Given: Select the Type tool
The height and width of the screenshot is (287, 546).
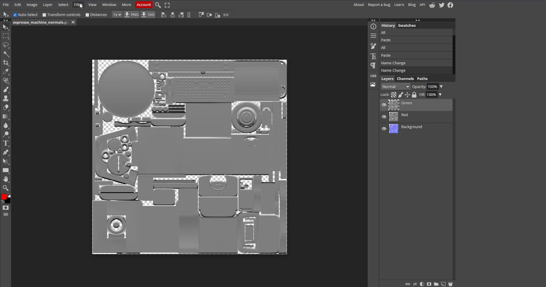Looking at the screenshot, I should [6, 143].
